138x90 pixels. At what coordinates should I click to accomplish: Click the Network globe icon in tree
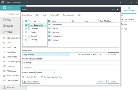click(x=29, y=36)
